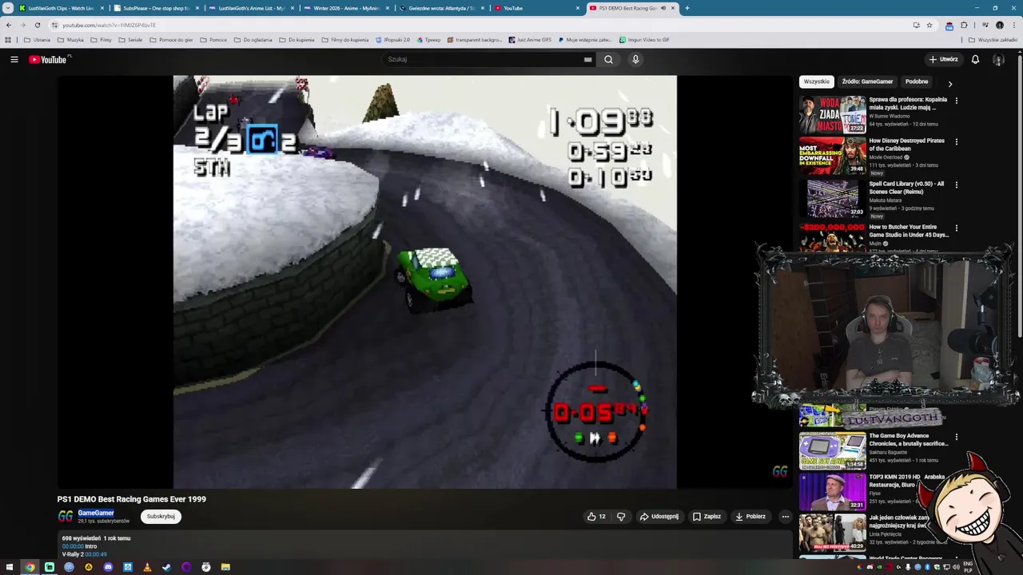Viewport: 1023px width, 575px height.
Task: Open the Sprawa dla profesora video thumbnail
Action: coord(833,114)
